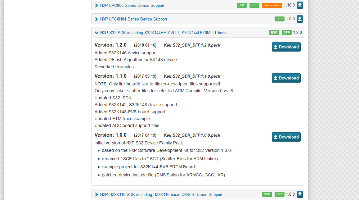Screen dimensions: 359x200
Task: Click version number 1.10.0 on LPC800 row
Action: pyautogui.click(x=289, y=5)
